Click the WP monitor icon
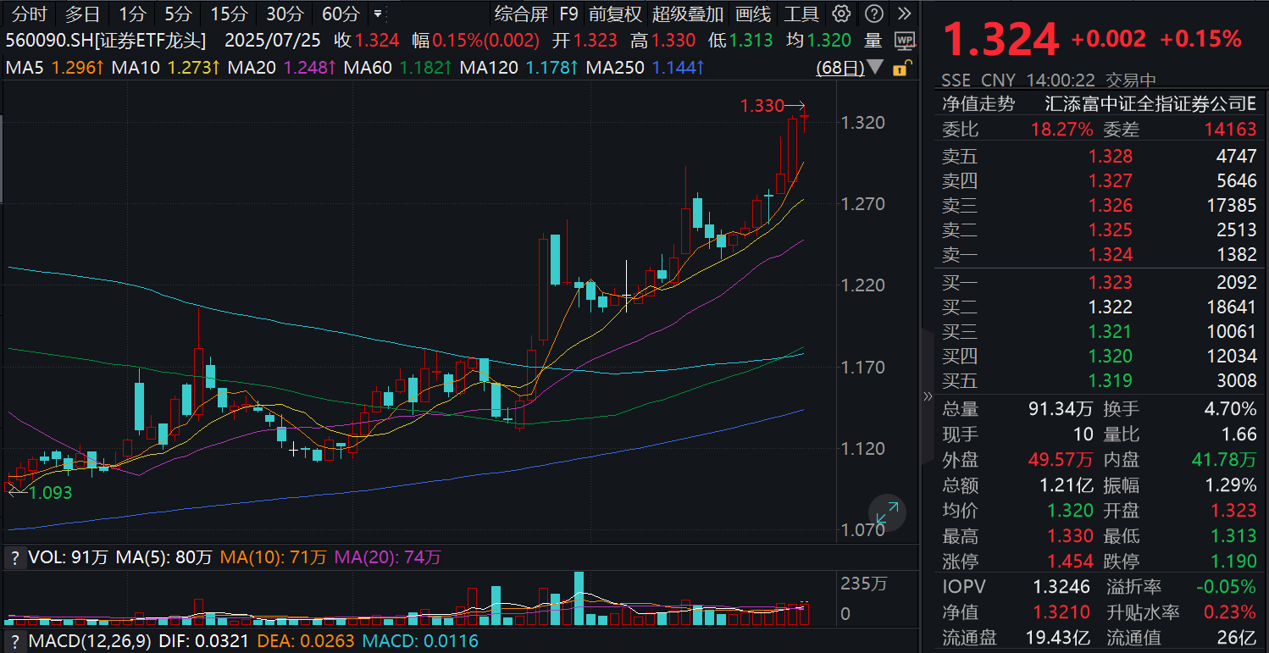Image resolution: width=1269 pixels, height=653 pixels. tap(905, 41)
